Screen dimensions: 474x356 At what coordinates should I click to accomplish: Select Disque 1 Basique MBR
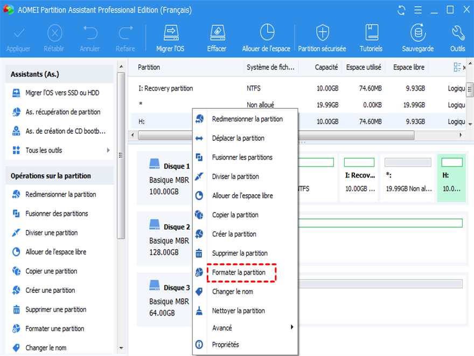[x=165, y=178]
